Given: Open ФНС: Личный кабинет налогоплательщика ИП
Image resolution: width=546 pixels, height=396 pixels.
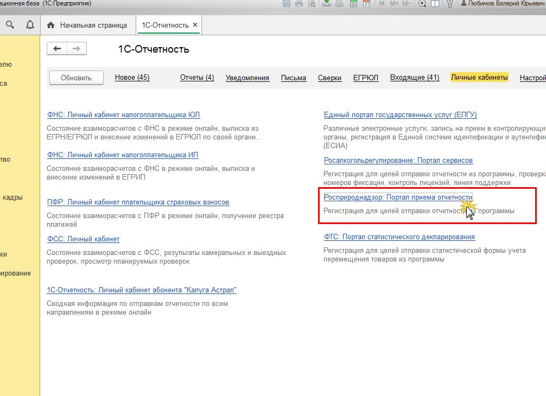Looking at the screenshot, I should coord(123,155).
